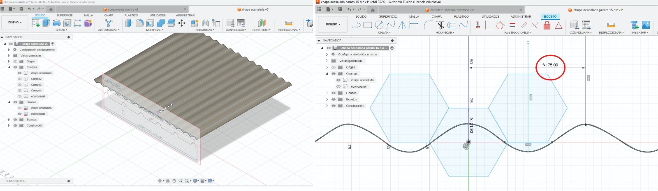Image resolution: width=658 pixels, height=191 pixels.
Task: Select the Extrude tool in left window
Action: 46,23
